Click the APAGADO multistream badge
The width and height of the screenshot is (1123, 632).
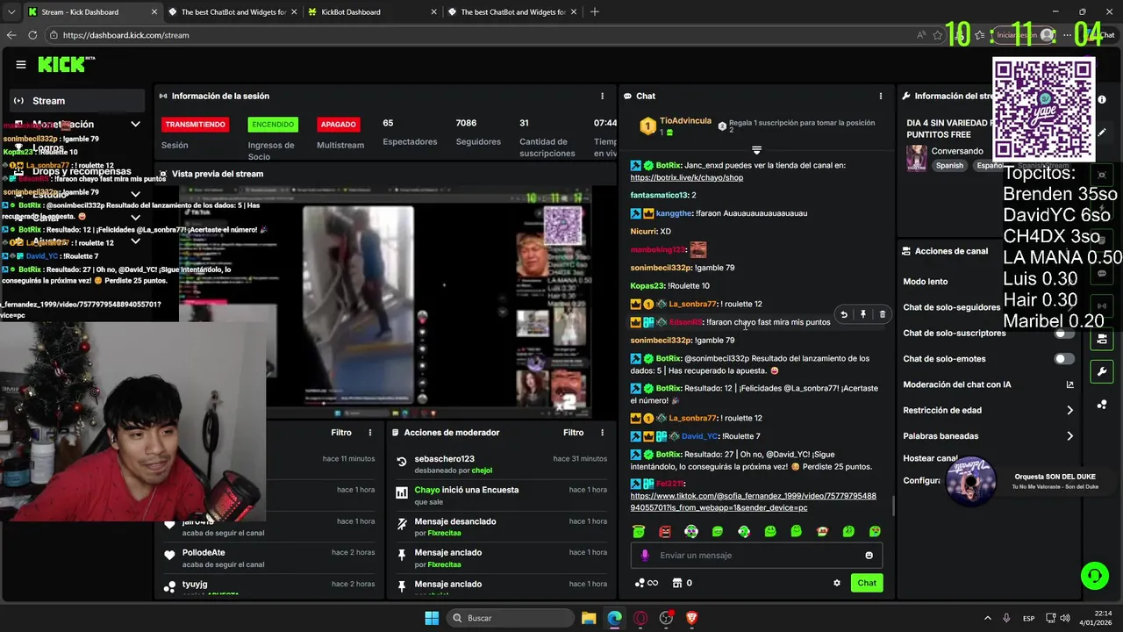coord(339,125)
